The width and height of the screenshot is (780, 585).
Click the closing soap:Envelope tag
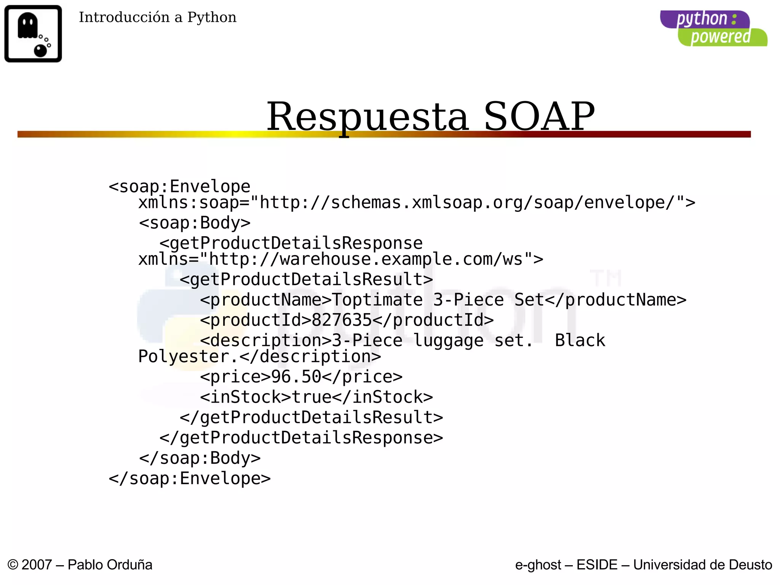(x=190, y=478)
